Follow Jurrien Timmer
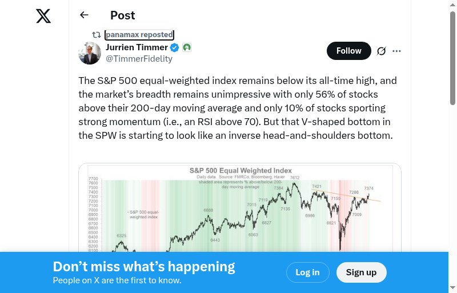Image resolution: width=457 pixels, height=293 pixels. (348, 51)
